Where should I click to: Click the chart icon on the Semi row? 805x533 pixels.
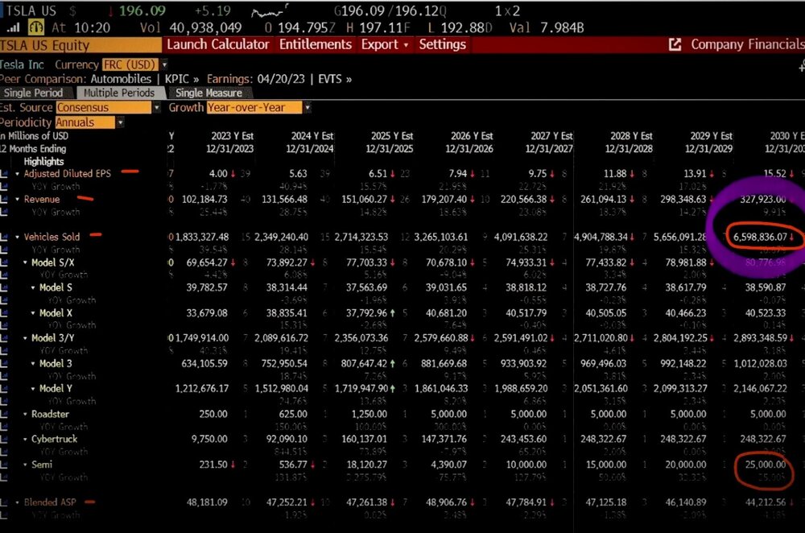point(4,465)
